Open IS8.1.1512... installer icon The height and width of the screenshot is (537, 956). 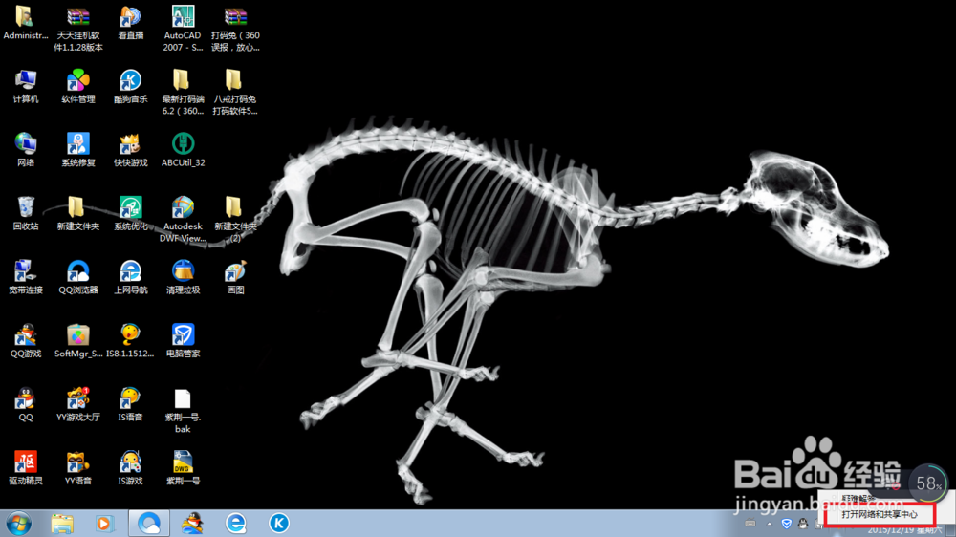(130, 341)
